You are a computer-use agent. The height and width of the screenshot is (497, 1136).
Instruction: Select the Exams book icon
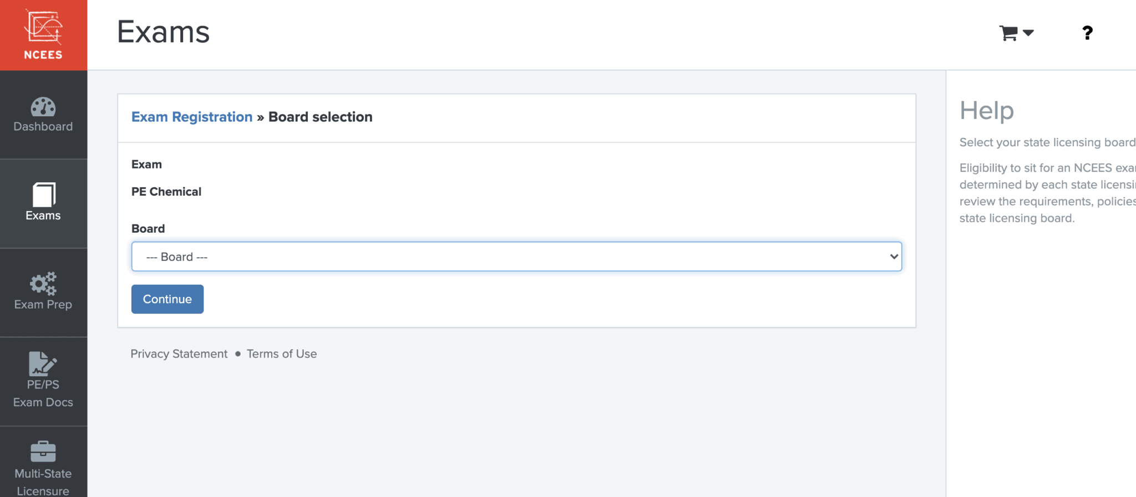tap(43, 194)
